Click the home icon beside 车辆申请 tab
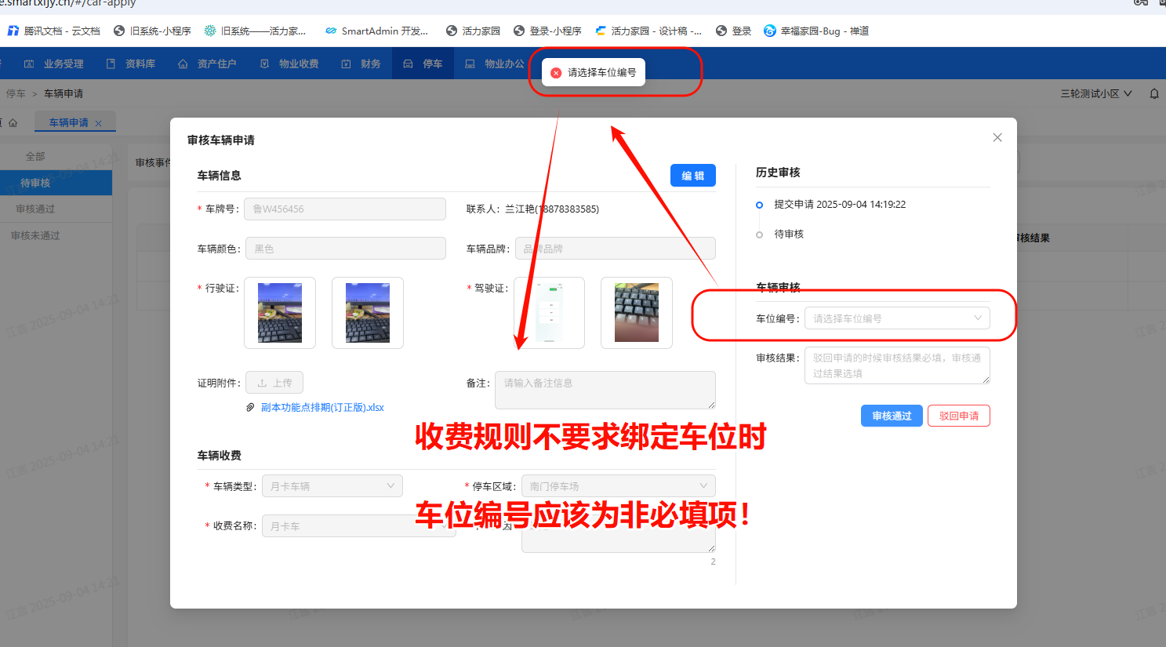The width and height of the screenshot is (1166, 647). (13, 123)
